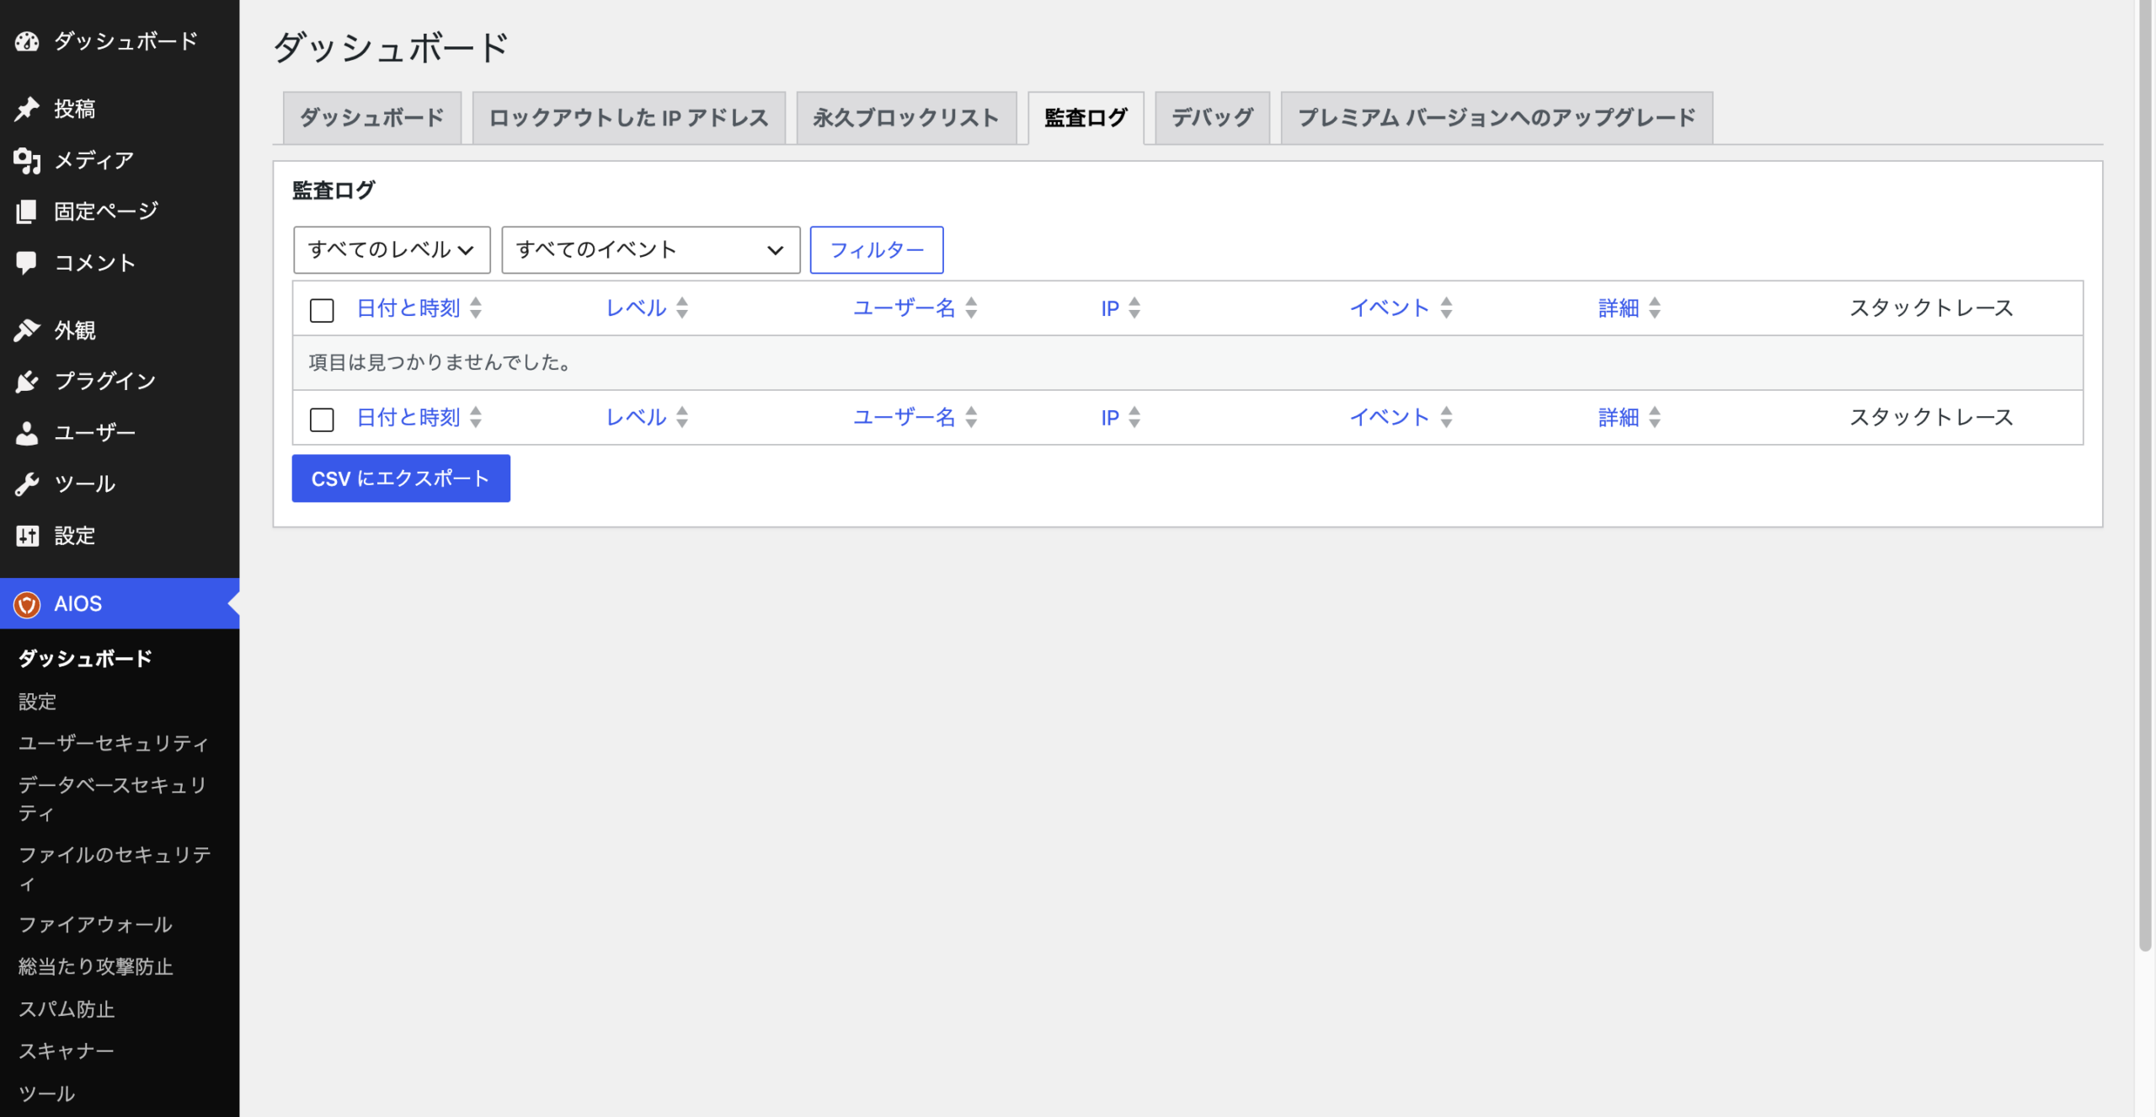Click the コメント speech bubble icon
The width and height of the screenshot is (2156, 1117).
27,263
